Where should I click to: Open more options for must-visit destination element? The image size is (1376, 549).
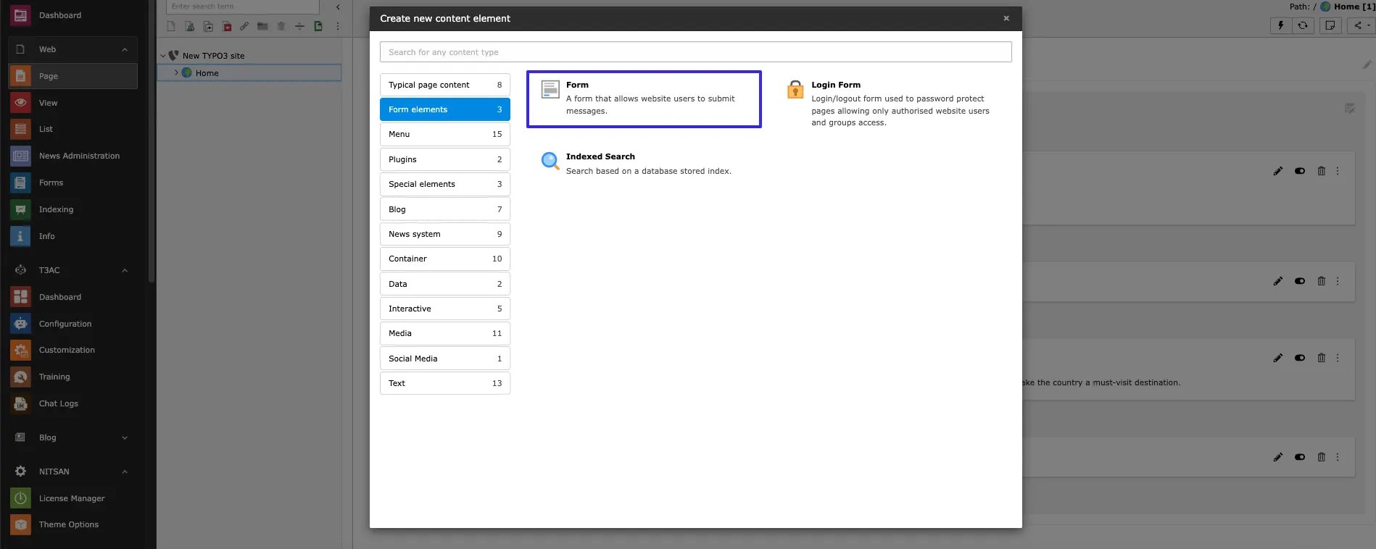coord(1338,358)
